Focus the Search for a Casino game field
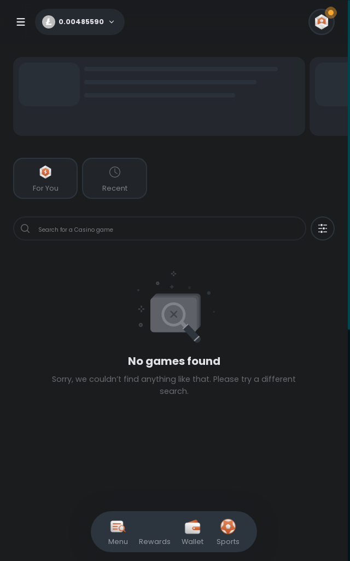Image resolution: width=350 pixels, height=561 pixels. pos(160,228)
